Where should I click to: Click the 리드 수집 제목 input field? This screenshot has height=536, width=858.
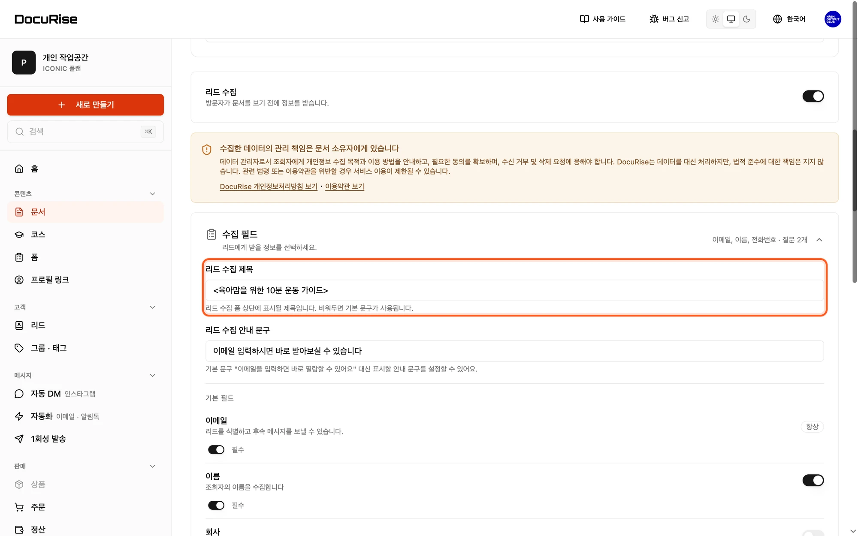tap(514, 290)
